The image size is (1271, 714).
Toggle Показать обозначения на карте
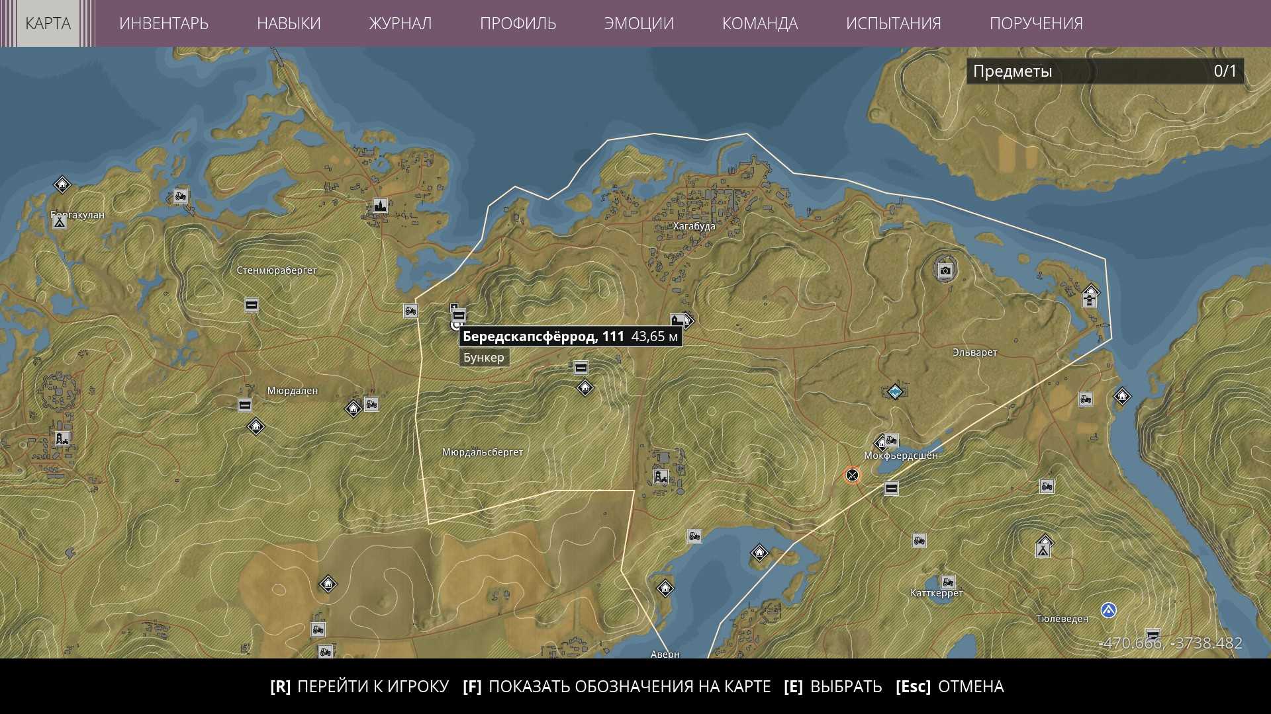617,686
